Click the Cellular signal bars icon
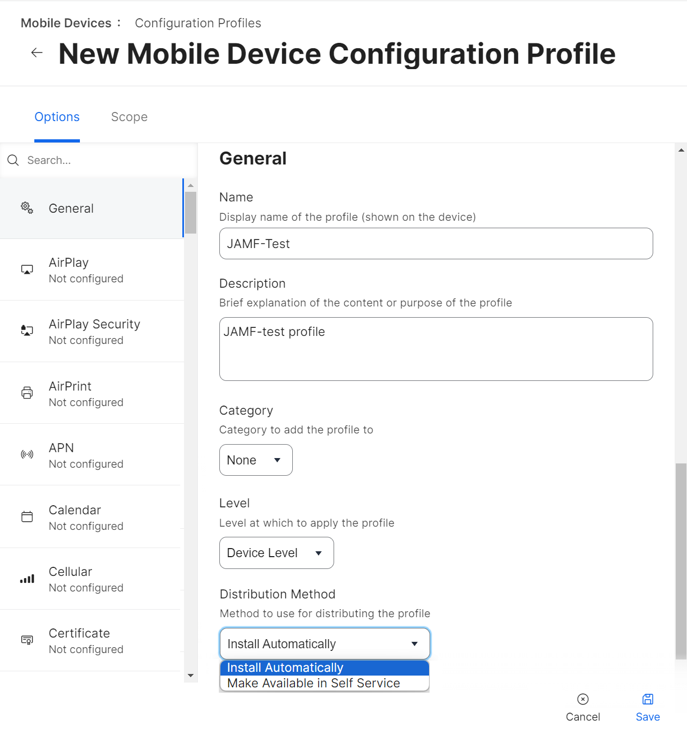Image resolution: width=687 pixels, height=742 pixels. pyautogui.click(x=27, y=579)
